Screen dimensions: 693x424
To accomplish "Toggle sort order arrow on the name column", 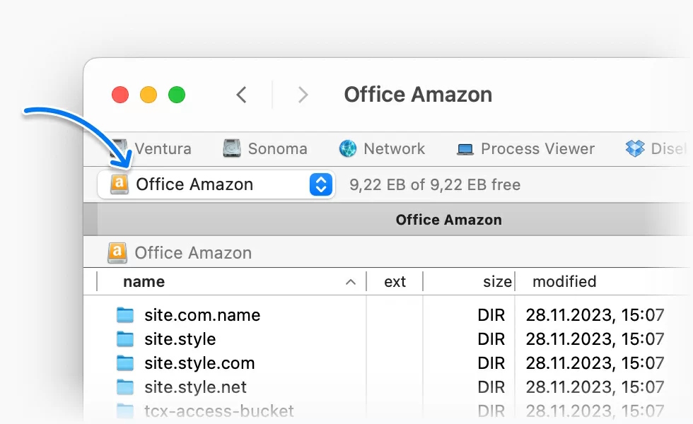I will pos(351,282).
